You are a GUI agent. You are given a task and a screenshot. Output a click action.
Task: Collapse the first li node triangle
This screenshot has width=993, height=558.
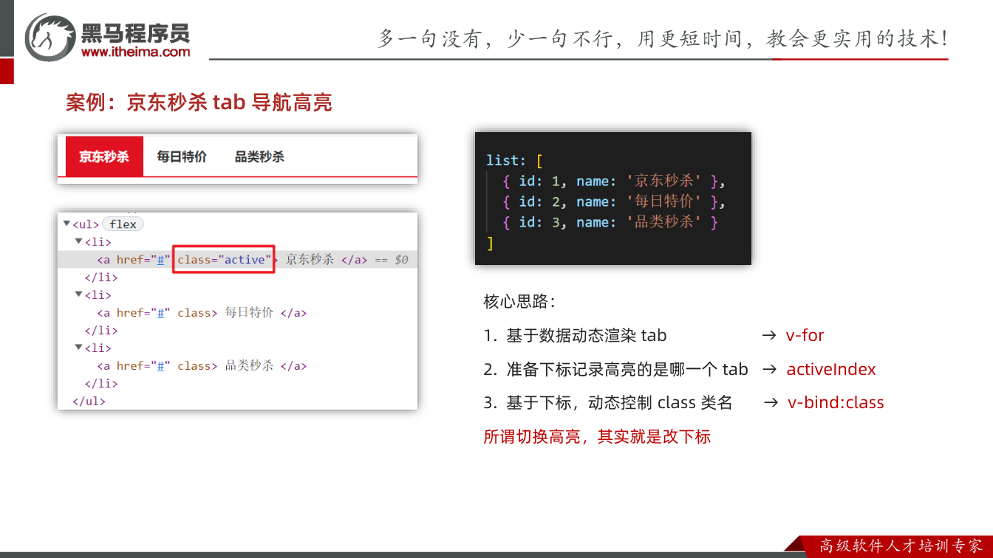[x=79, y=241]
